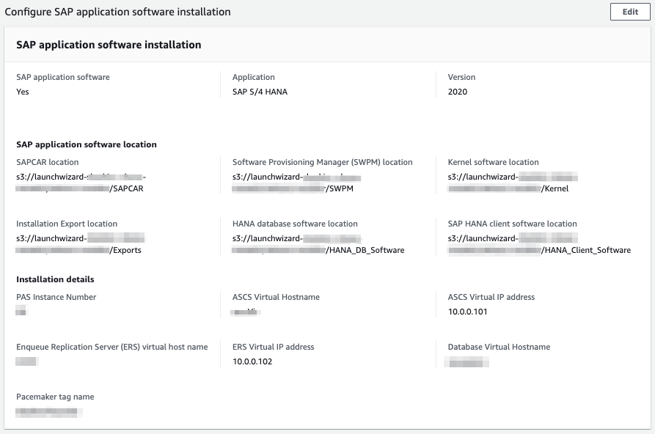Screen dimensions: 655x434
Task: Select the blurred Database Virtual Hostname value
Action: [468, 361]
